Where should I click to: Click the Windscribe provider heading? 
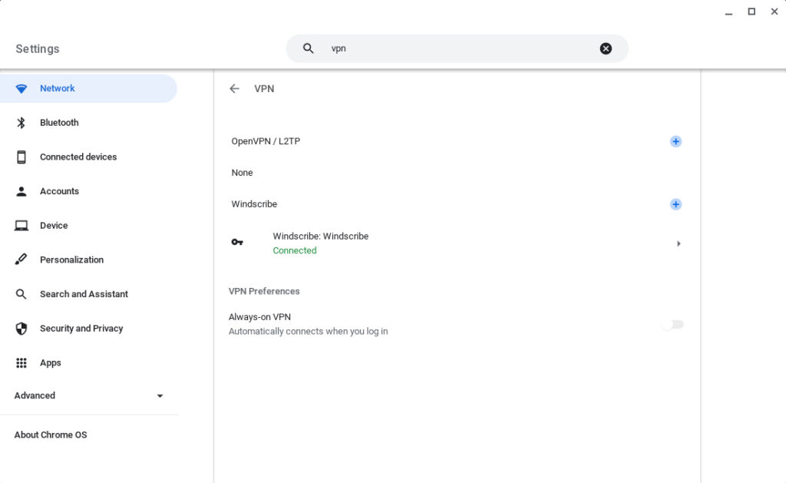pos(254,204)
